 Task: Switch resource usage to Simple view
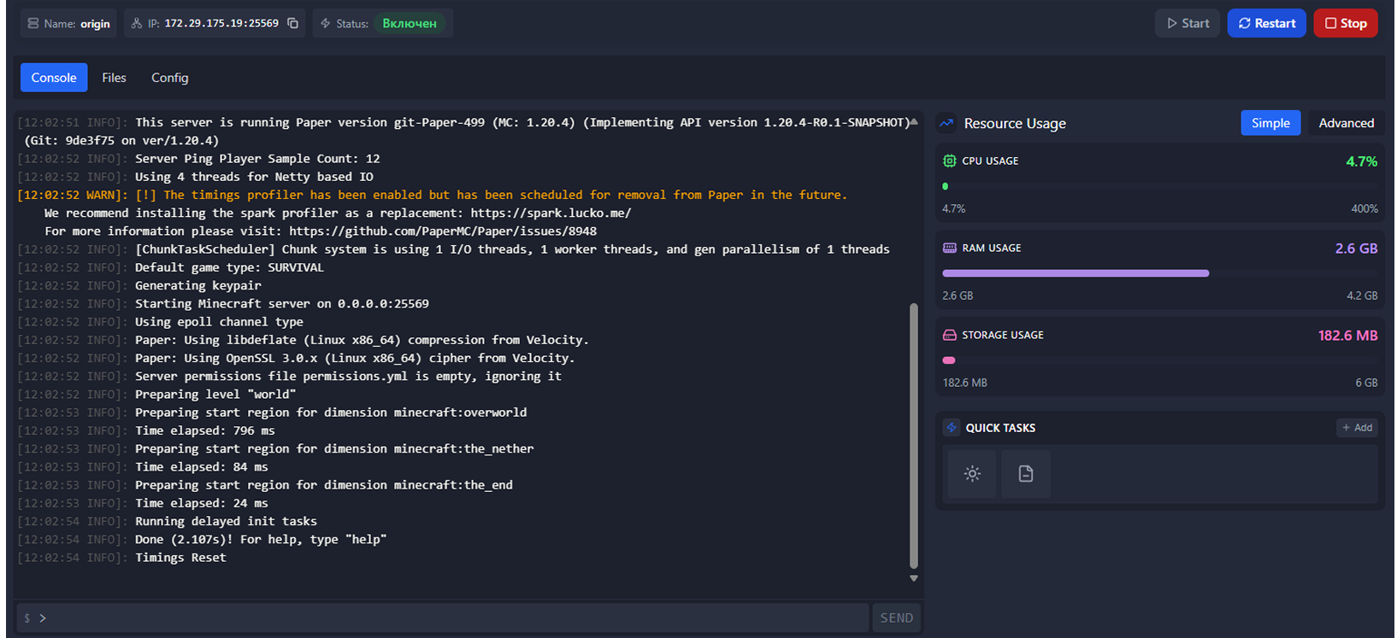click(1270, 123)
